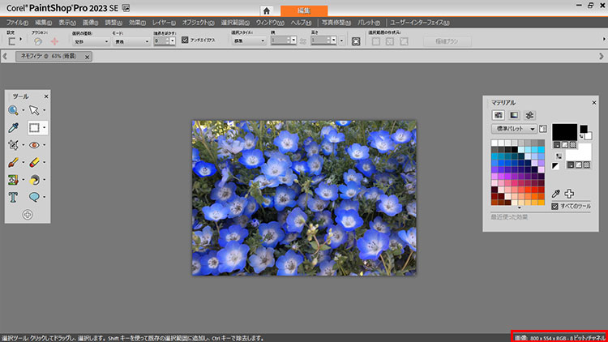Select the Zoom magnifier tool
The height and width of the screenshot is (342, 608).
pos(14,110)
